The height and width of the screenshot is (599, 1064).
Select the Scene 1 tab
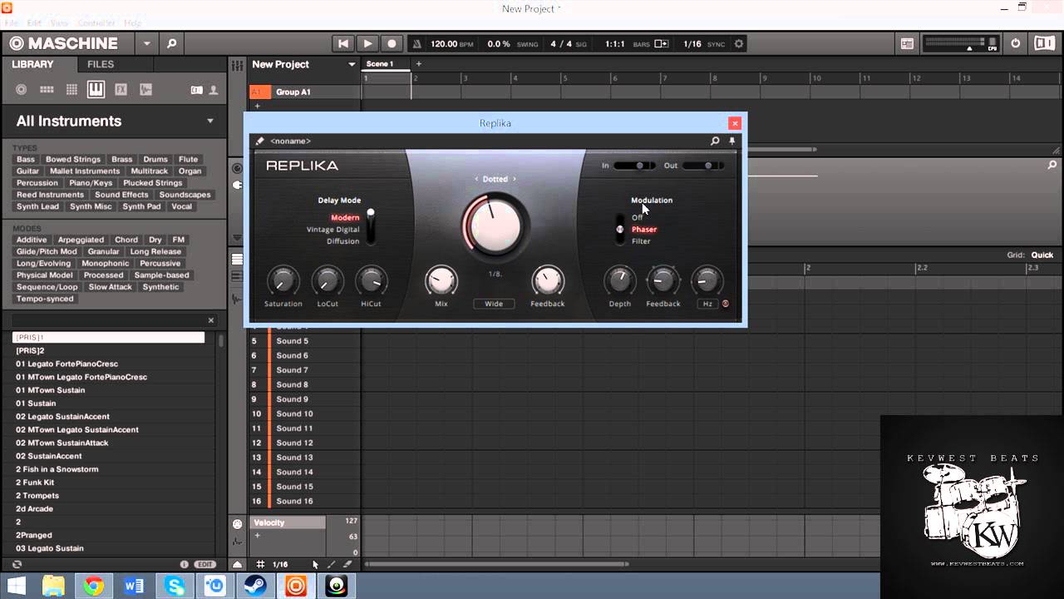point(386,64)
